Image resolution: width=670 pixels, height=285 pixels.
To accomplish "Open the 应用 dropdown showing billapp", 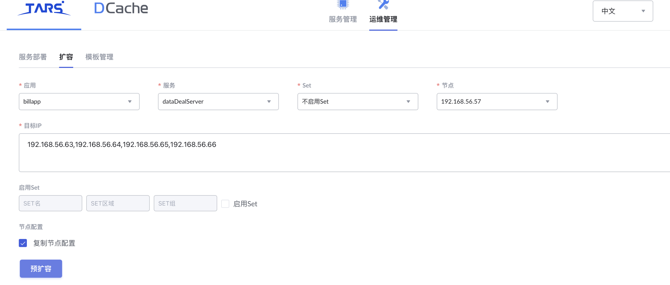I will coord(79,101).
